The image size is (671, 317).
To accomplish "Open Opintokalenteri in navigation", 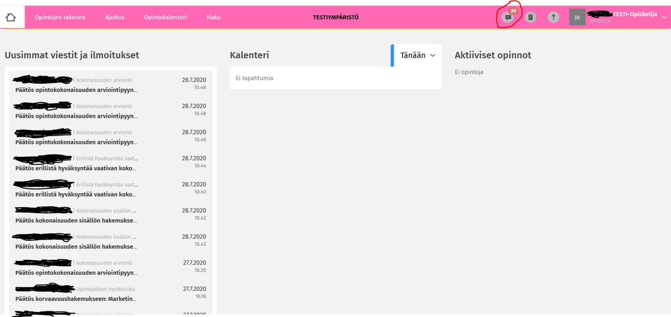I will pos(165,17).
